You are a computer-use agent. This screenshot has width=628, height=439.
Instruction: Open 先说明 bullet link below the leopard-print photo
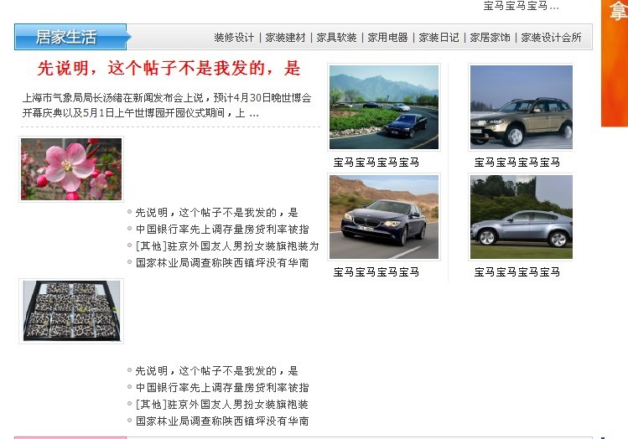click(216, 371)
